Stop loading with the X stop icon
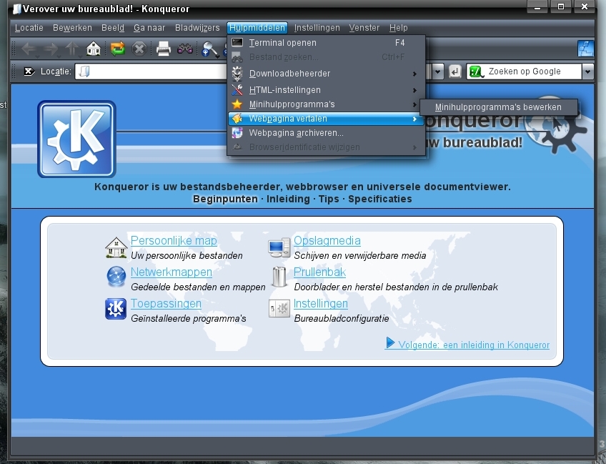Screen dimensions: 606x464 tap(139, 49)
